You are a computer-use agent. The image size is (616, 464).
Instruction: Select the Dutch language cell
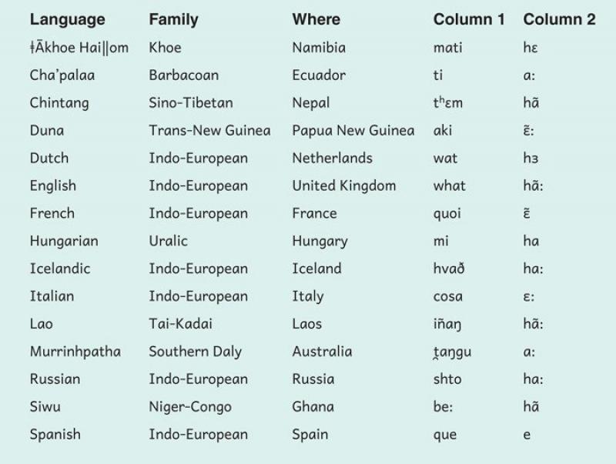(x=49, y=159)
